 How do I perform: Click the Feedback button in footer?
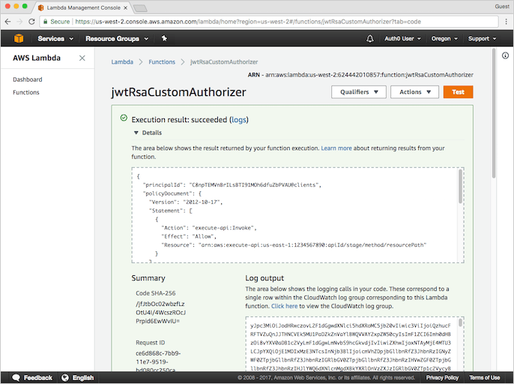click(x=31, y=378)
